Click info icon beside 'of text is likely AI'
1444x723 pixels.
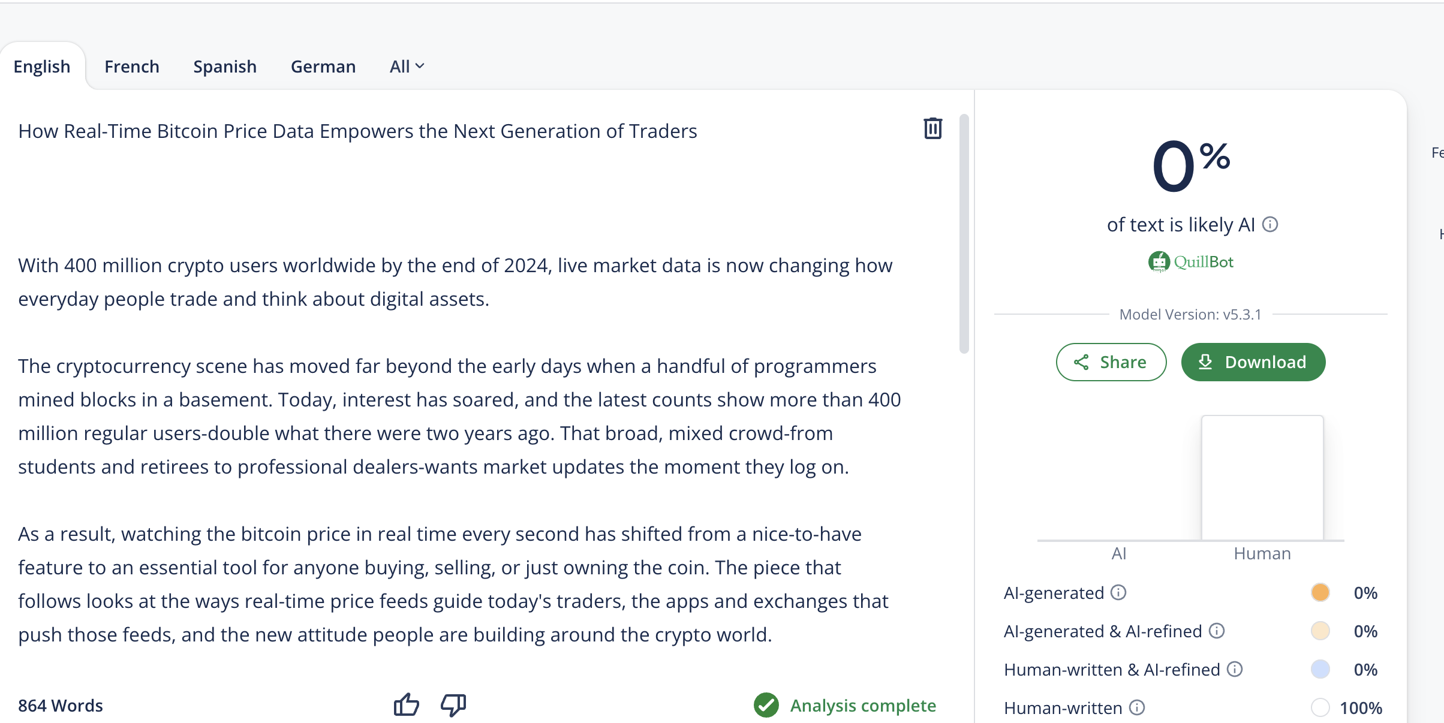1270,225
